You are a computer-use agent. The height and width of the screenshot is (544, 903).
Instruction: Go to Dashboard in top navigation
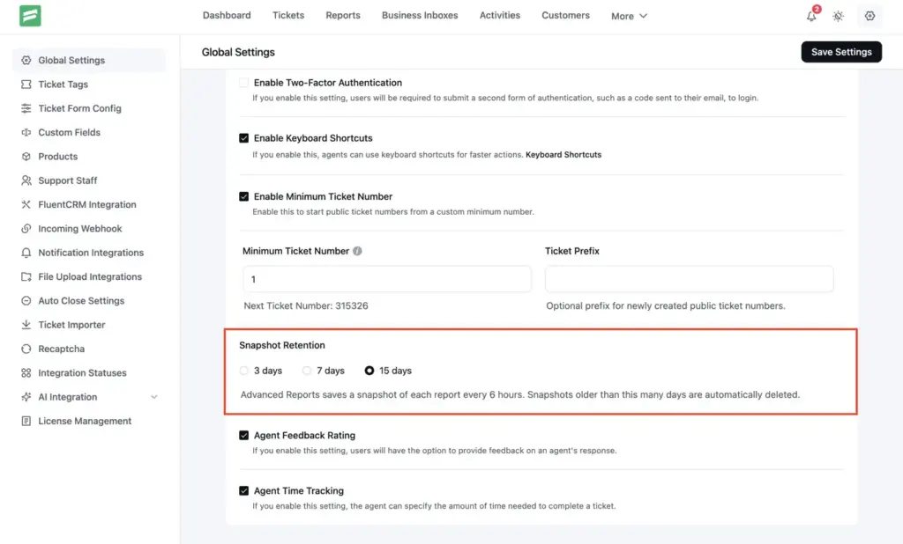227,16
